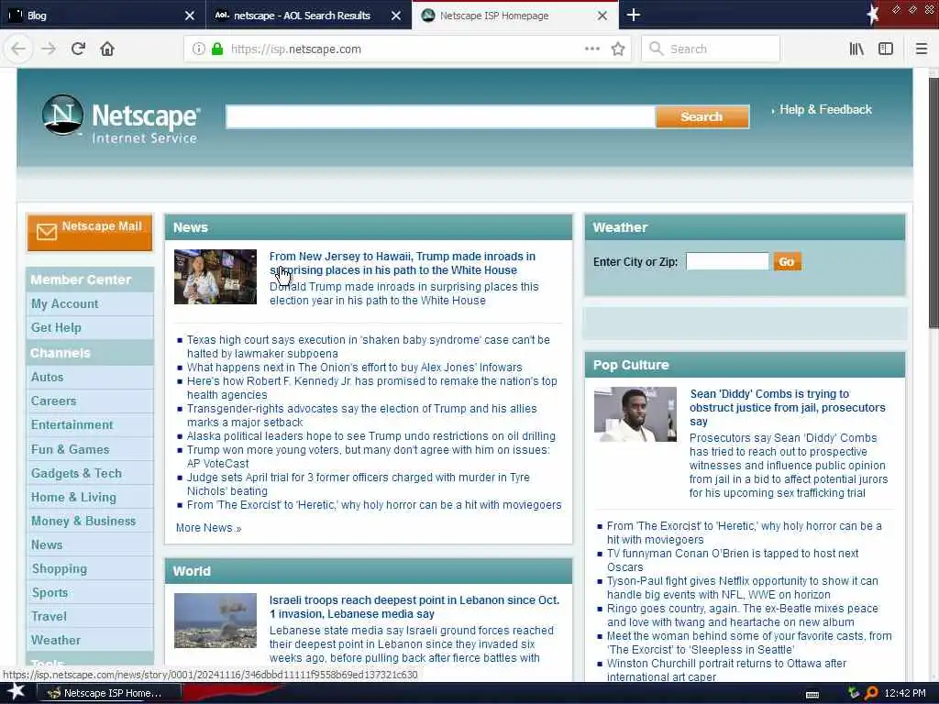
Task: Switch to netscape - AOL Search Results tab
Action: point(308,15)
